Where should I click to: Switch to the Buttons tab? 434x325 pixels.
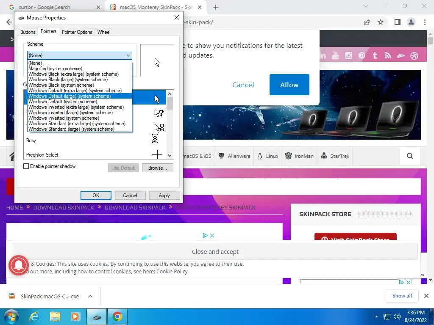pos(28,32)
